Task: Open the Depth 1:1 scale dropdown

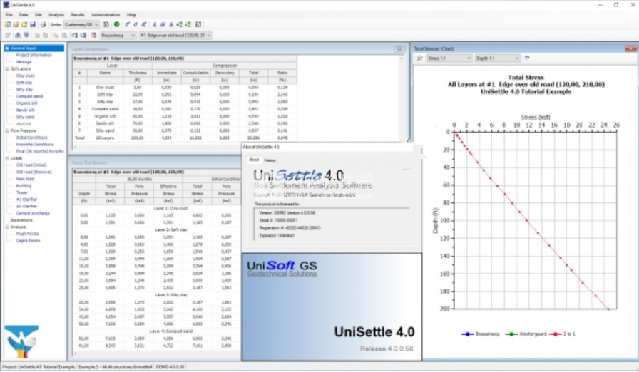Action: [x=498, y=58]
